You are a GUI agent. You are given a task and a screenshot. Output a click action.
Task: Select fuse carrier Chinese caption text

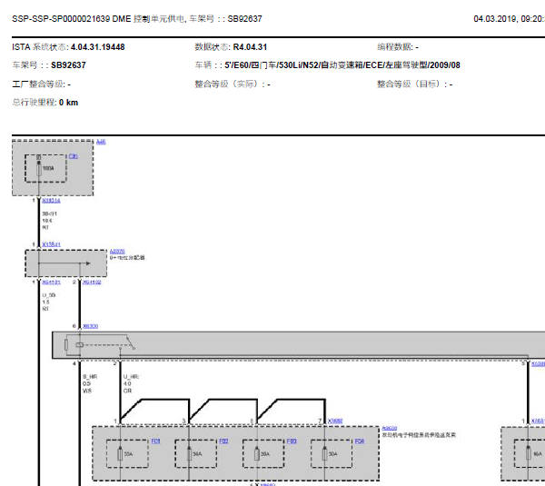click(419, 435)
